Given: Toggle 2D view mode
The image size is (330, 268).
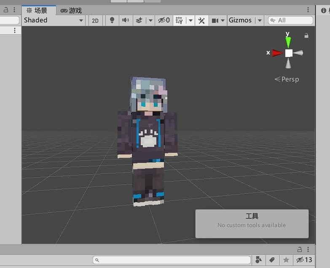Looking at the screenshot, I should [95, 20].
